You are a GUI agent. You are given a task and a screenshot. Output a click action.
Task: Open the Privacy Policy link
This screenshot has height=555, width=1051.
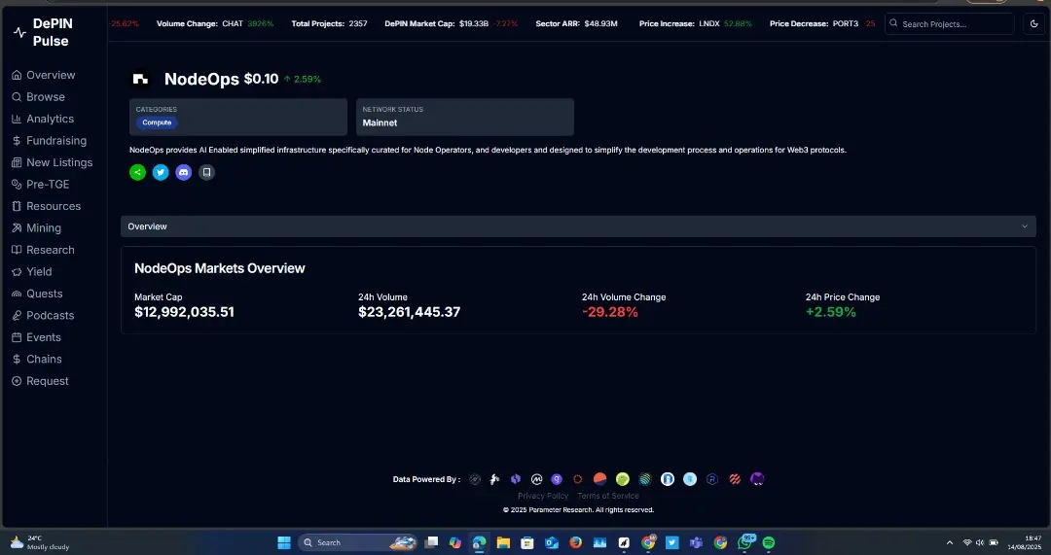coord(543,496)
